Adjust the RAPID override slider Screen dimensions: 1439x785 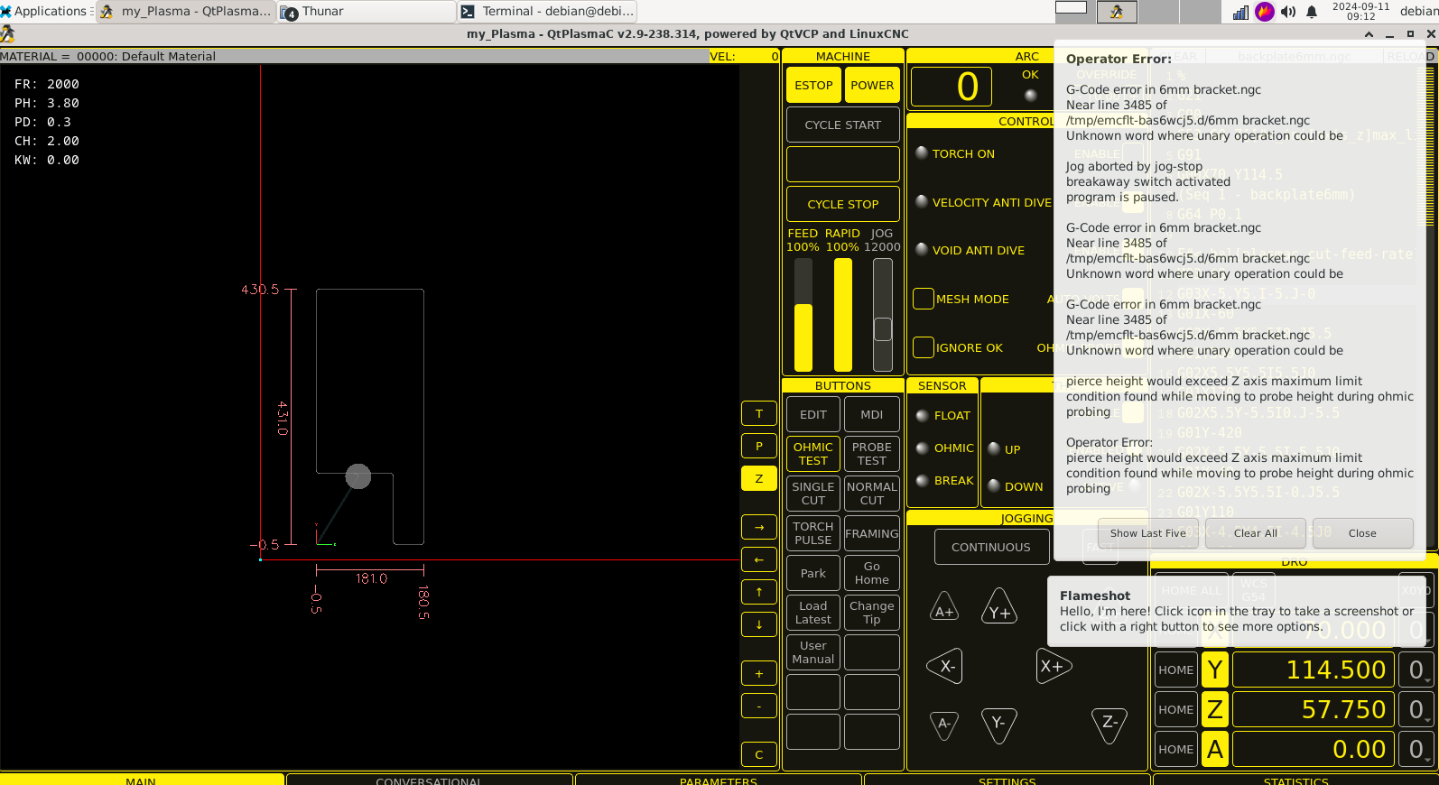[x=843, y=315]
